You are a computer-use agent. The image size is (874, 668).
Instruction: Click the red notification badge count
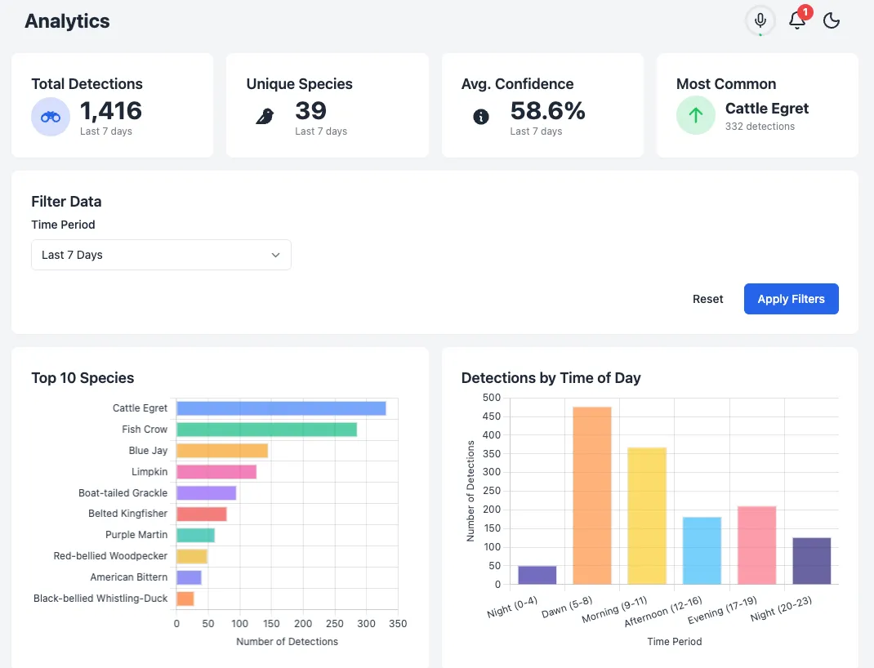point(805,12)
